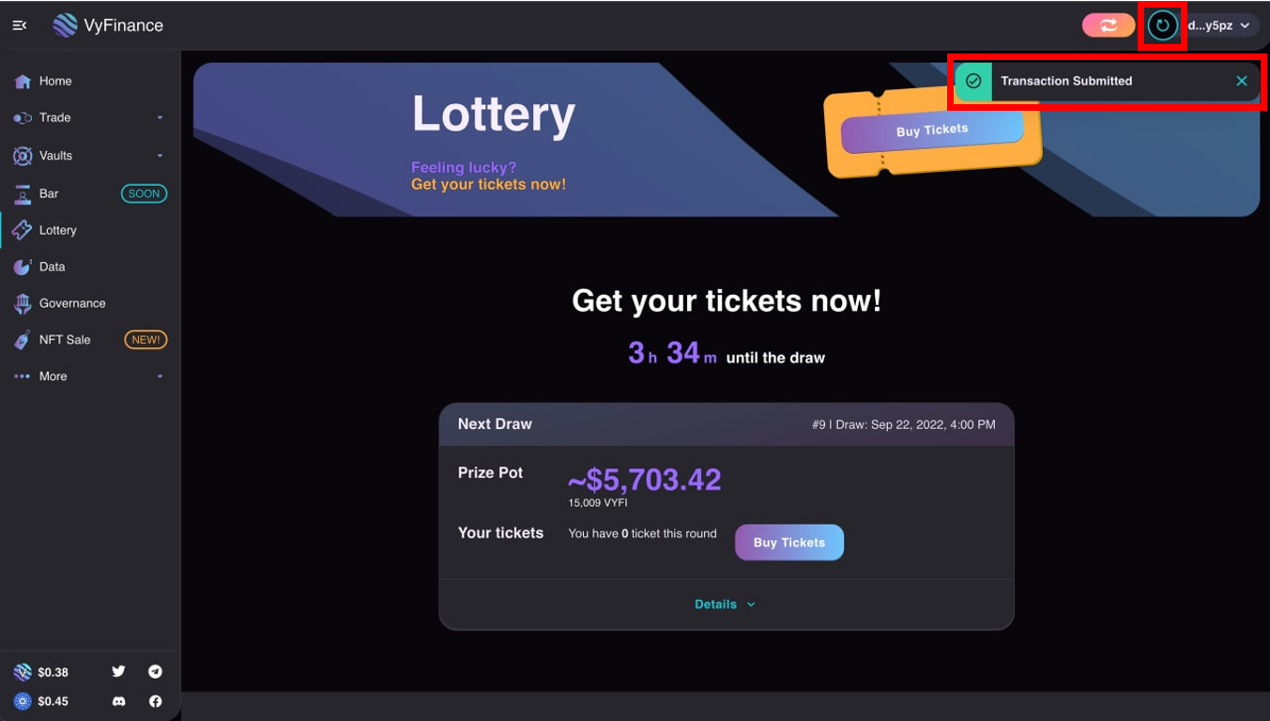Image resolution: width=1270 pixels, height=721 pixels.
Task: Open the Twitter link icon
Action: pos(118,671)
